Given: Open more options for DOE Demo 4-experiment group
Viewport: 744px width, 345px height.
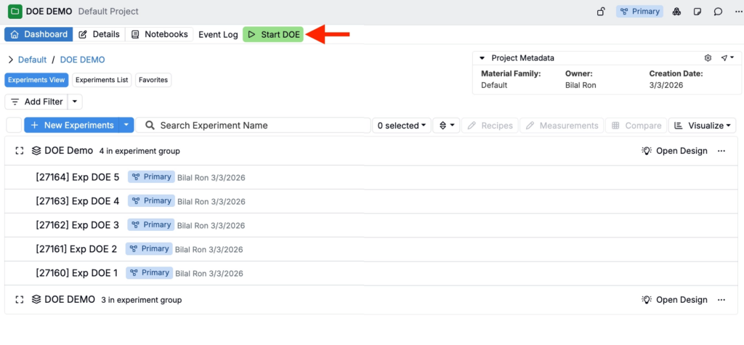Looking at the screenshot, I should [721, 151].
